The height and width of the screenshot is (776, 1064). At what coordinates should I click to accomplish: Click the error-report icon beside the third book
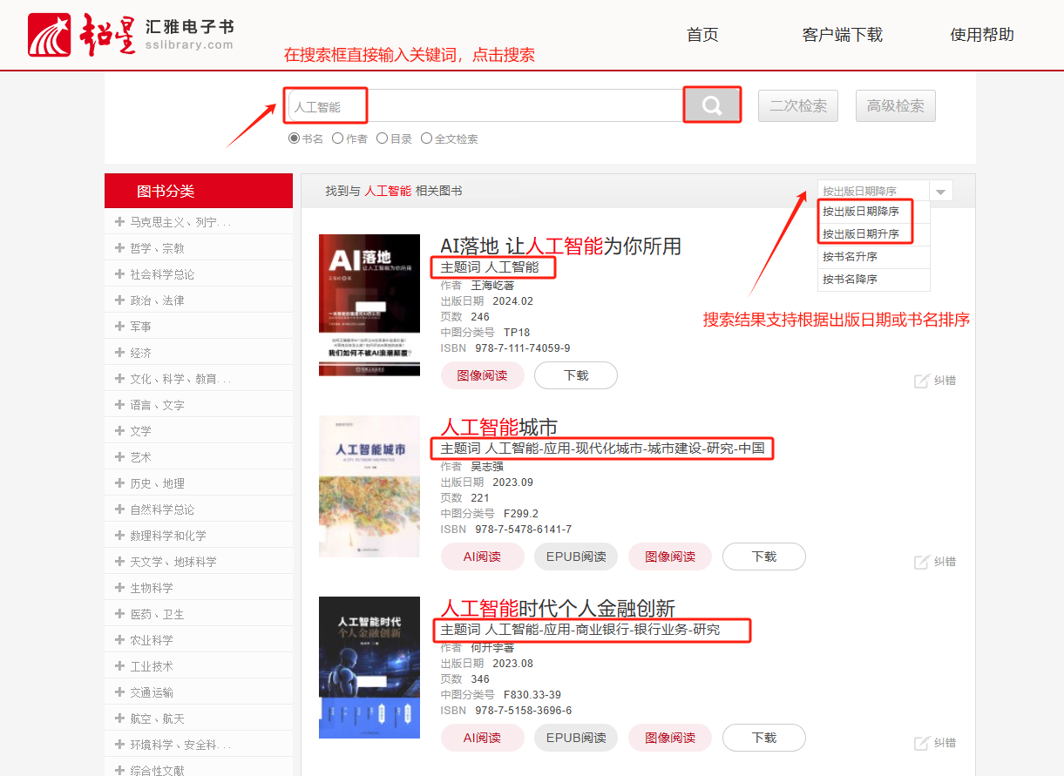921,743
